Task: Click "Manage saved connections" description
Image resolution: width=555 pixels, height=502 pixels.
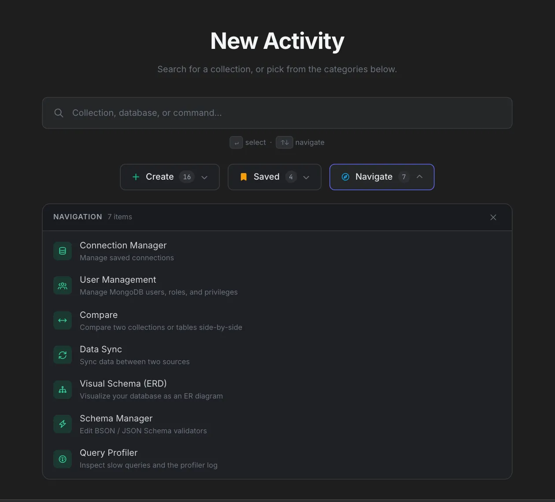Action: click(127, 258)
